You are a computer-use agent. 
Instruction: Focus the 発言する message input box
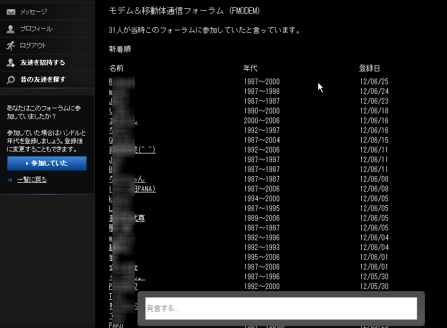tap(281, 308)
